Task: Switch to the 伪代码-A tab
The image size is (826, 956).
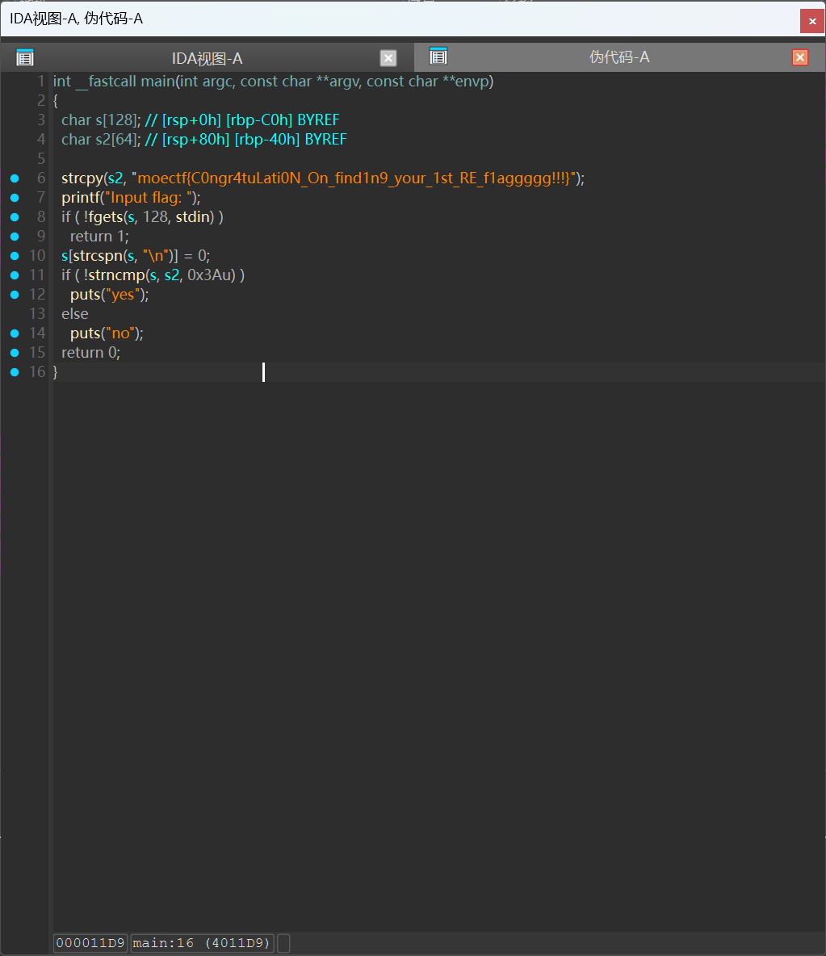Action: (x=618, y=57)
